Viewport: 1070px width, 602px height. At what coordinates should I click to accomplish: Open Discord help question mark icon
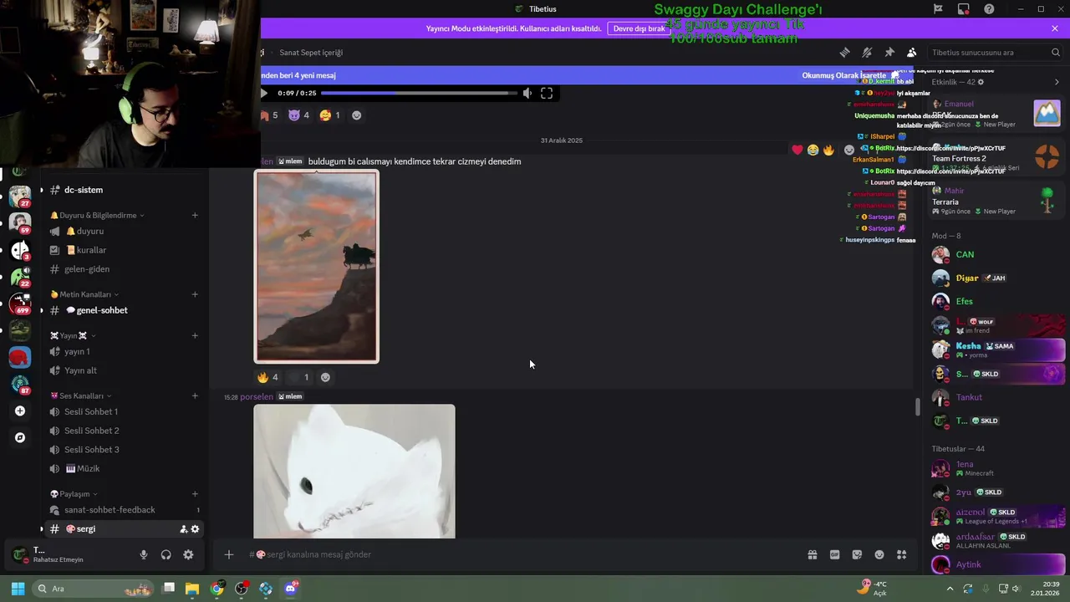pyautogui.click(x=990, y=9)
